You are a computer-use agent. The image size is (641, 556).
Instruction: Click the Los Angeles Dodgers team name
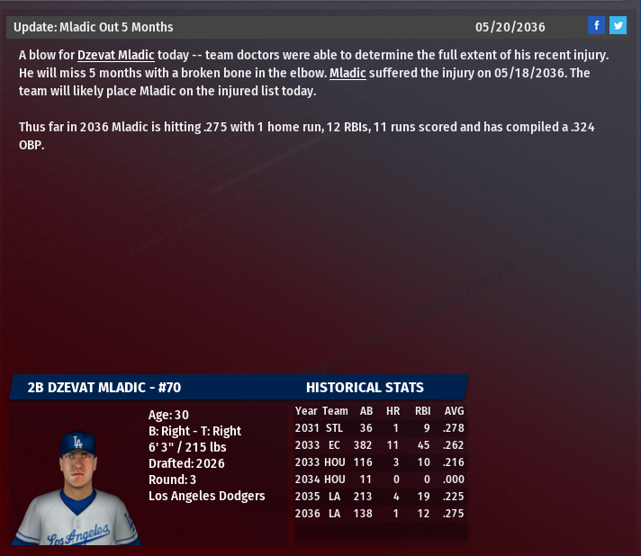tap(206, 496)
